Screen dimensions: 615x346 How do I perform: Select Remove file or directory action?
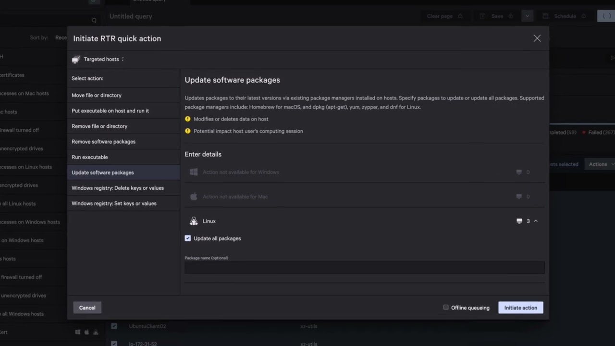click(123, 126)
